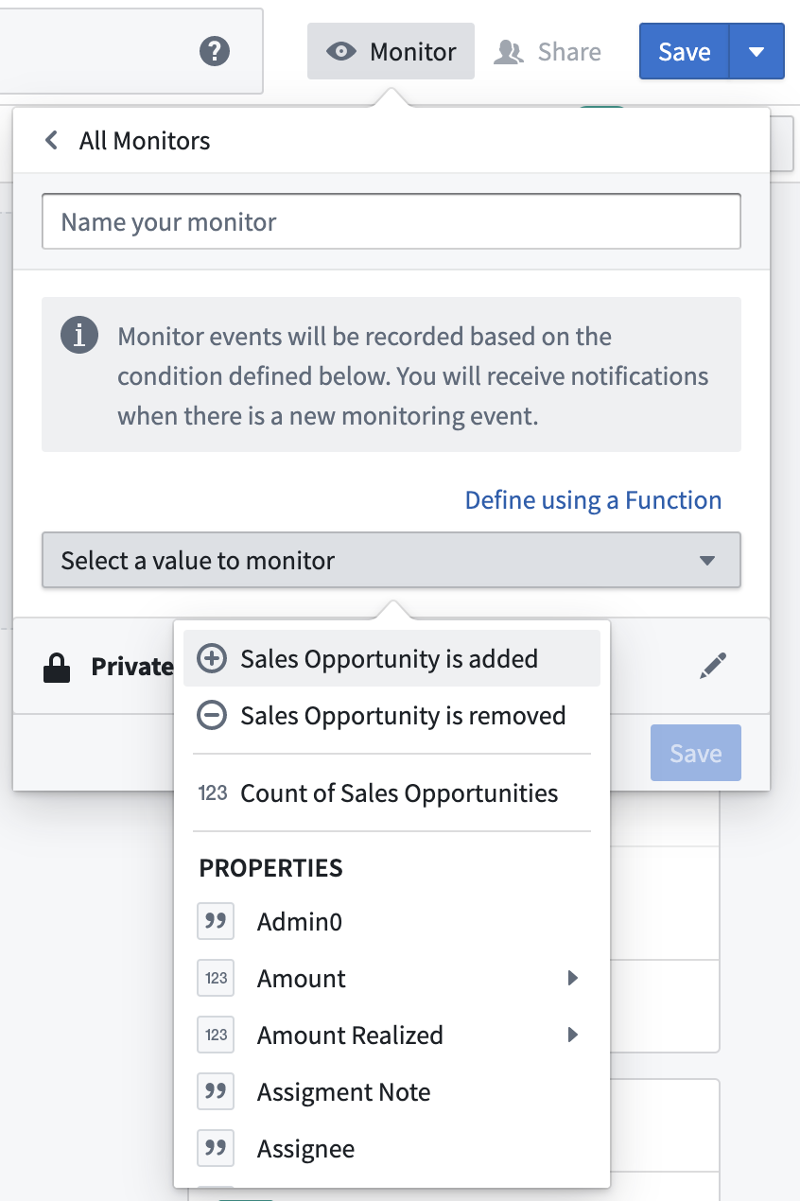800x1201 pixels.
Task: Choose the Admin0 property
Action: [x=391, y=921]
